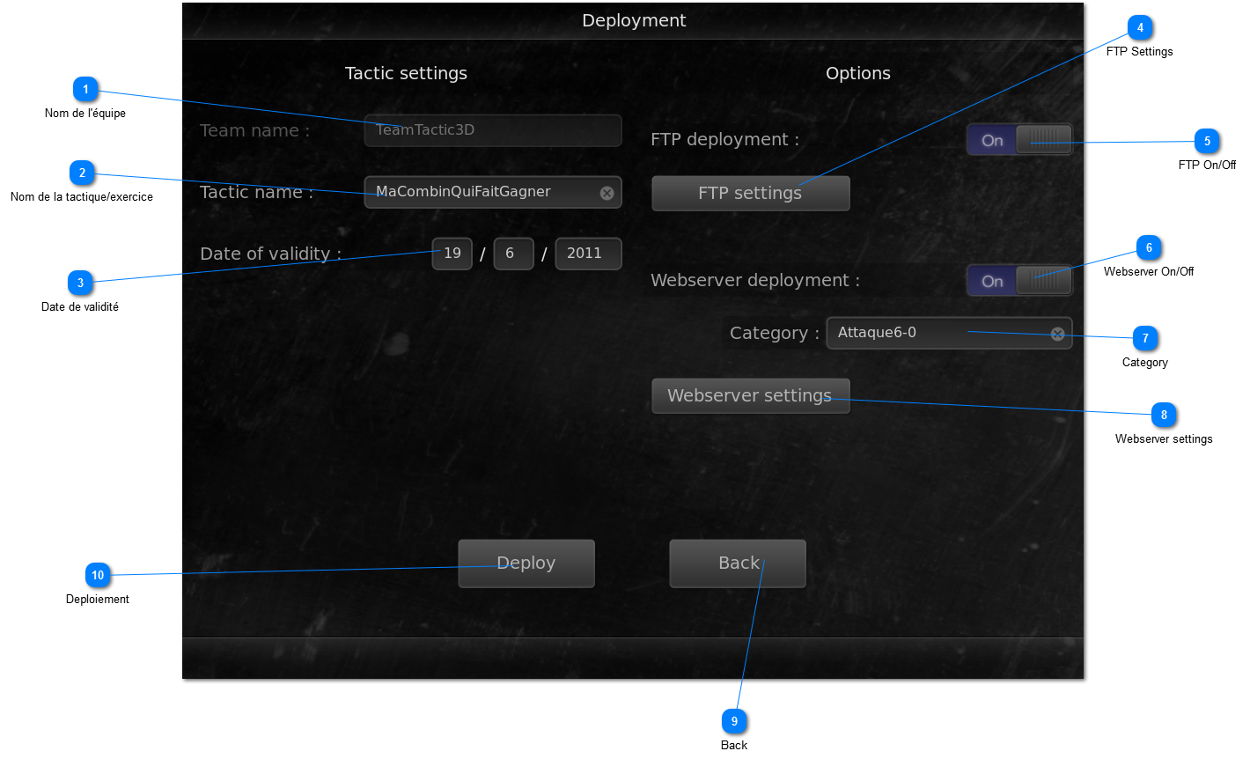
Task: Select the day field showing 19
Action: point(452,254)
